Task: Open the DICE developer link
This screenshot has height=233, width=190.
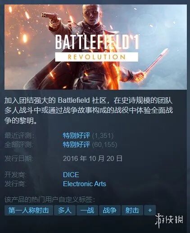Action: point(71,175)
